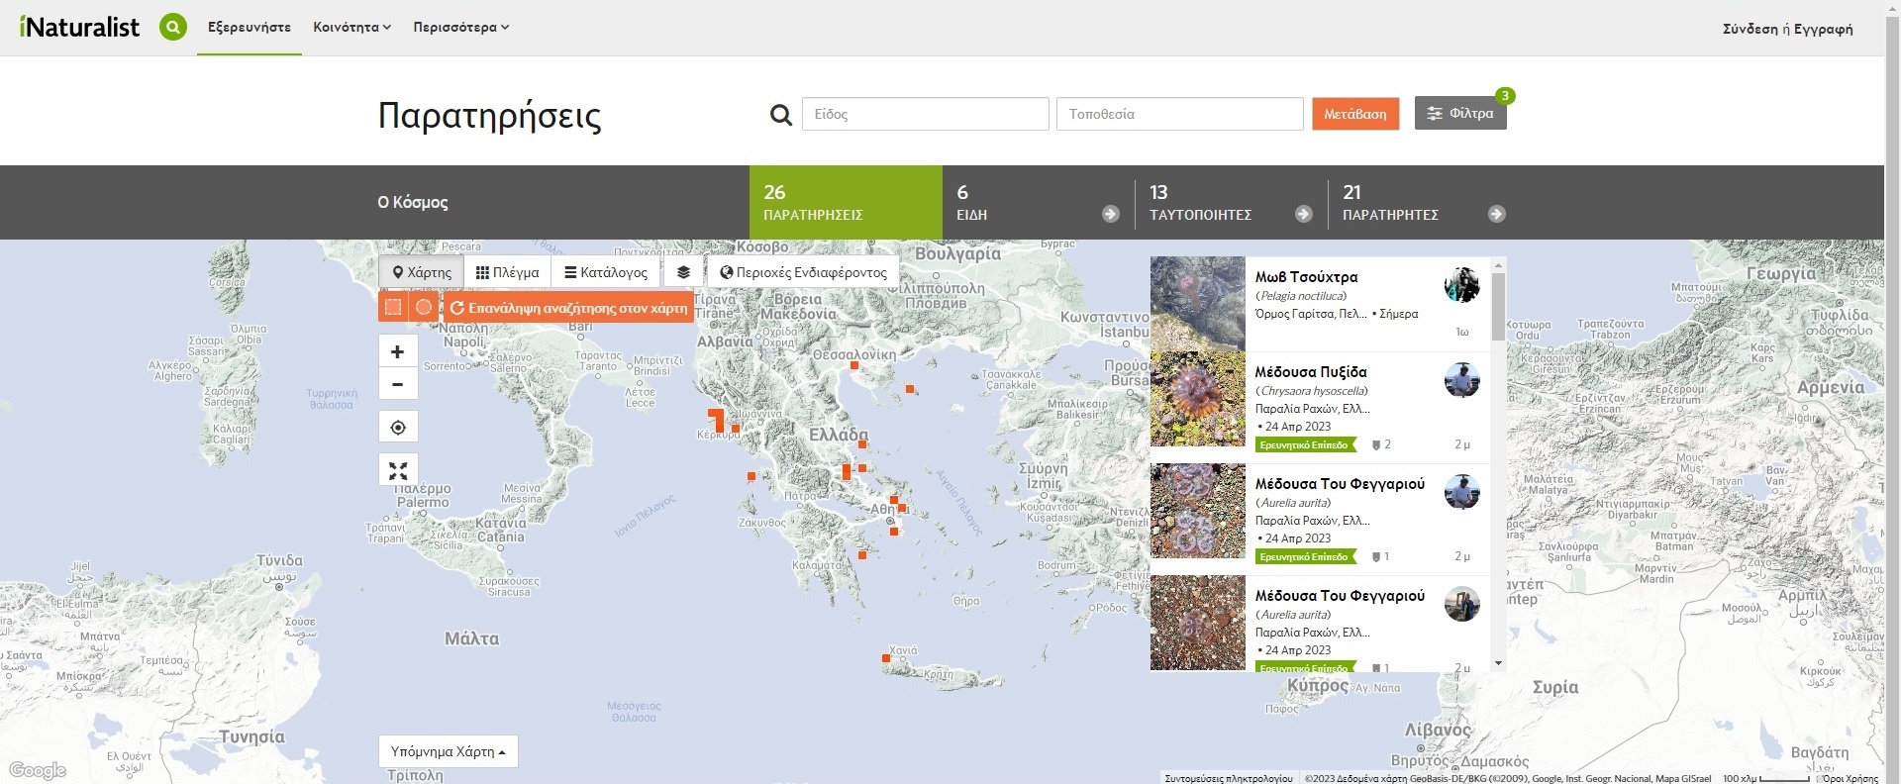Switch to Χάρτης map view

pyautogui.click(x=422, y=272)
